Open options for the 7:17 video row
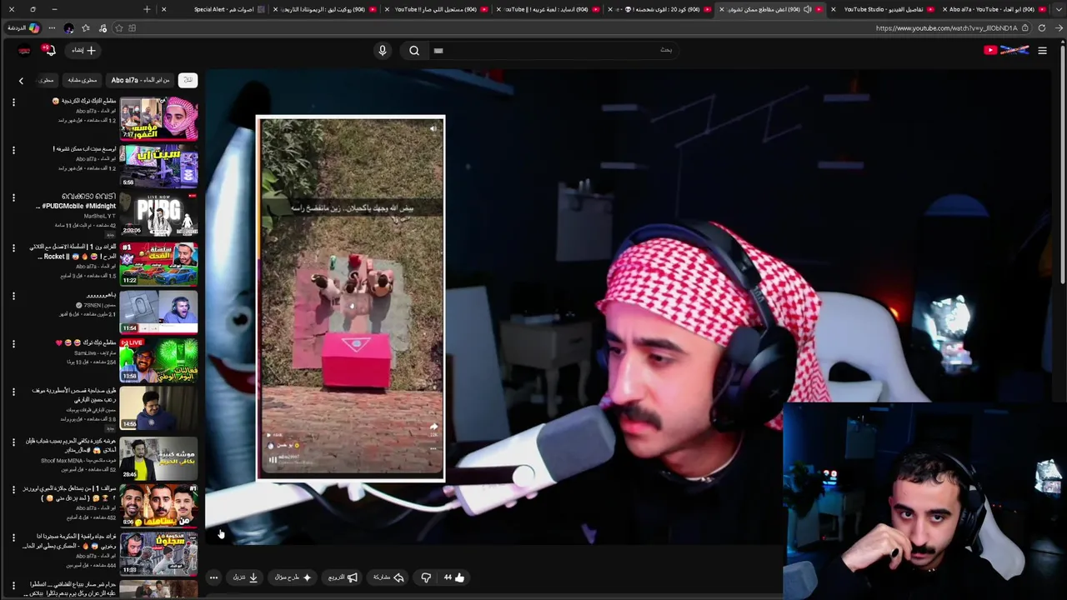The image size is (1067, 600). coord(13,102)
